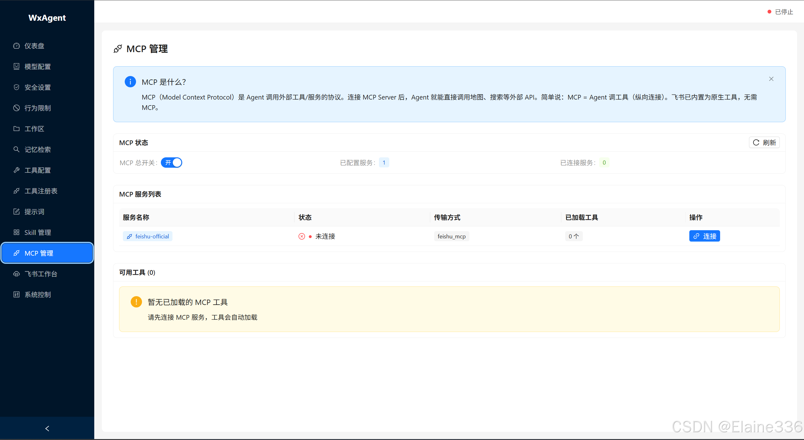Close the MCP 是什么 info banner
This screenshot has width=804, height=440.
click(771, 79)
